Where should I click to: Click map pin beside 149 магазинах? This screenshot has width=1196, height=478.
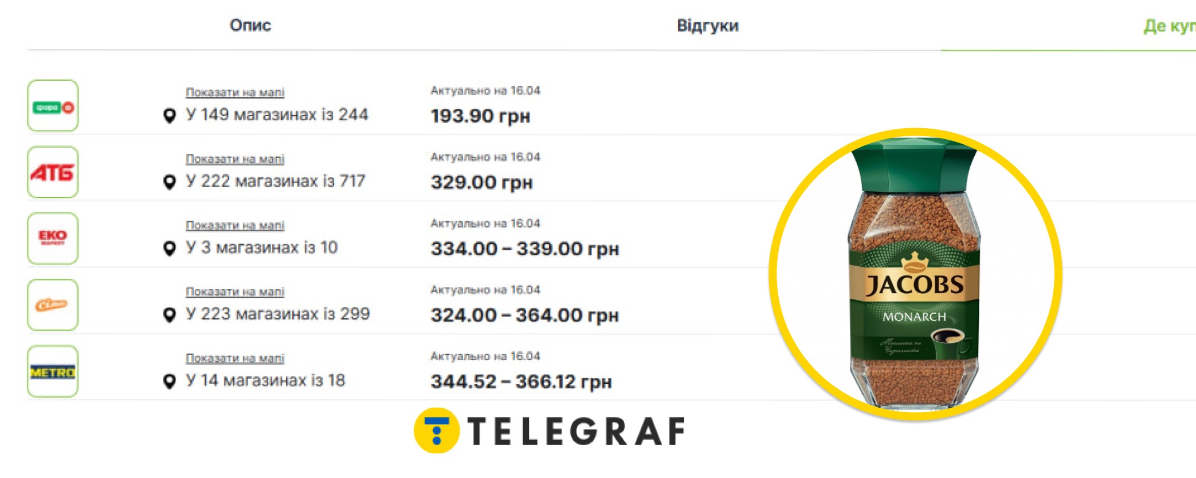point(169,116)
